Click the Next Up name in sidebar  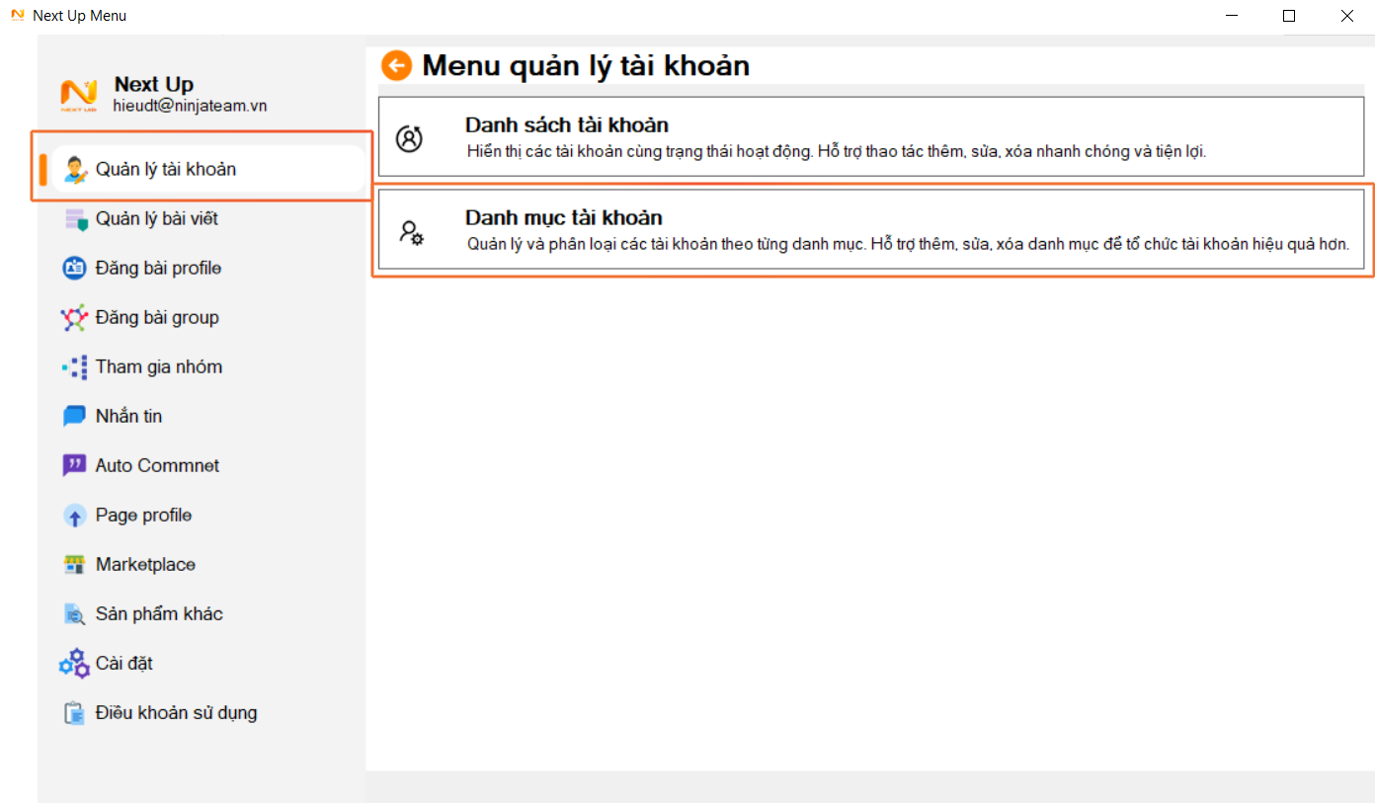click(x=154, y=85)
